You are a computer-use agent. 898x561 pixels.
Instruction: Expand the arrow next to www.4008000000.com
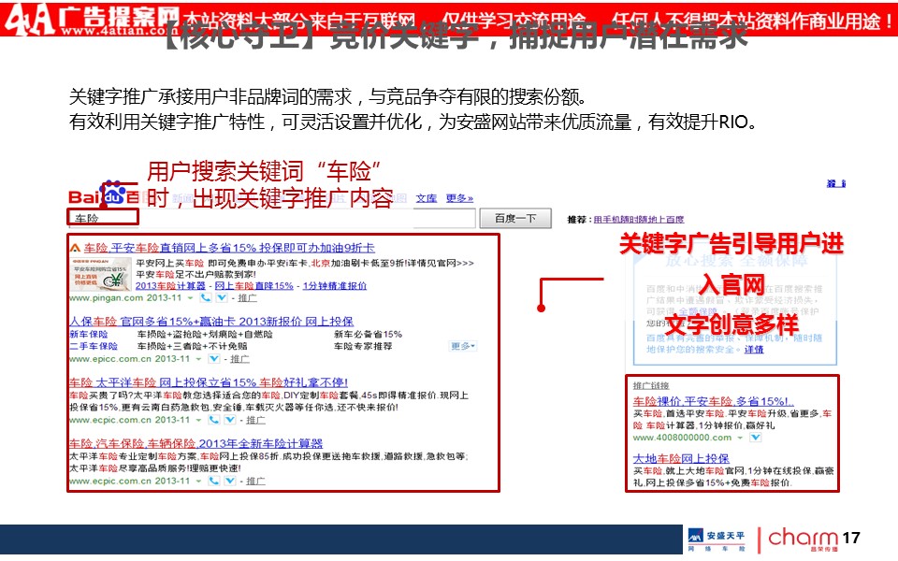point(740,438)
